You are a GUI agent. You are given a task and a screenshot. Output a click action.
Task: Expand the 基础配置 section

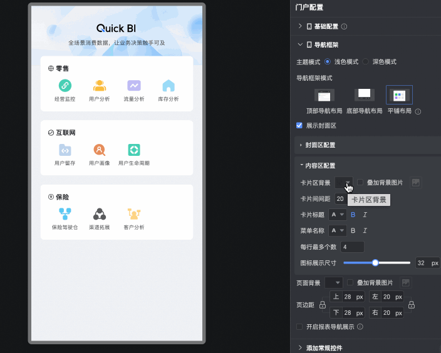tap(300, 26)
